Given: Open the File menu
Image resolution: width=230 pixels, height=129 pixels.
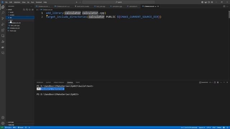Looking at the screenshot, I should point(6,2).
